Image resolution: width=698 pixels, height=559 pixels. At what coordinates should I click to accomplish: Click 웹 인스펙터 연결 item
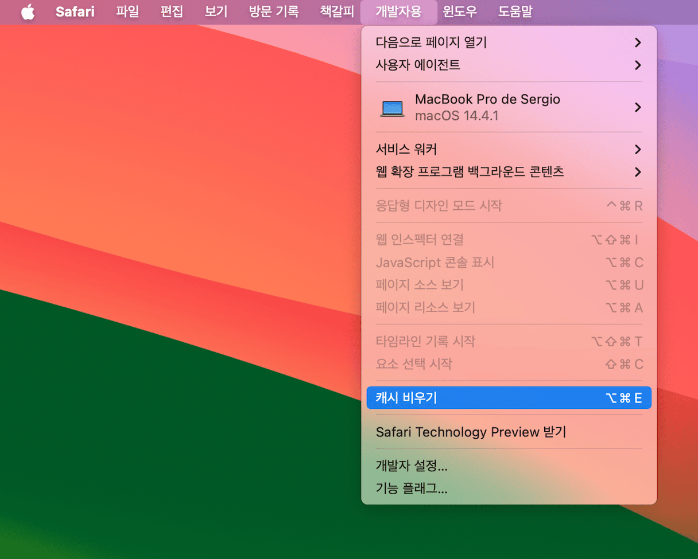click(x=509, y=240)
